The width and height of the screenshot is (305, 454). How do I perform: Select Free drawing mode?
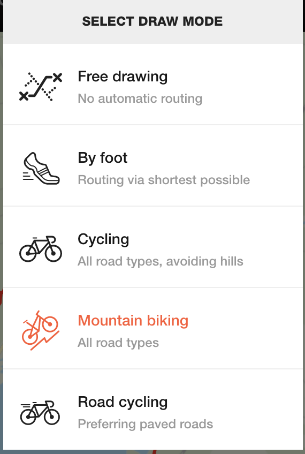123,77
